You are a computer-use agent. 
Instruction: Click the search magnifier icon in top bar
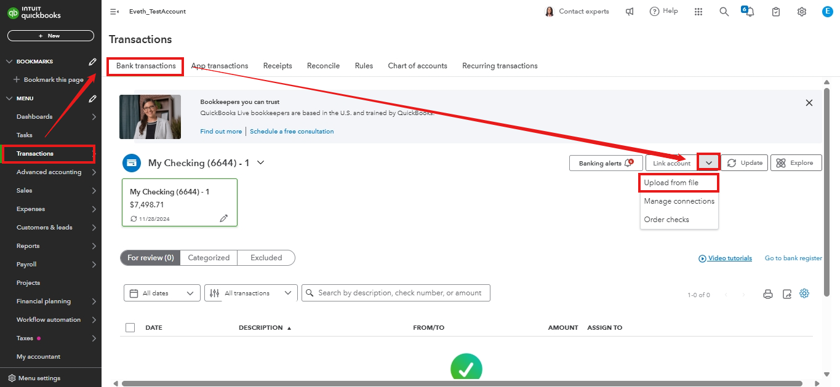(724, 12)
